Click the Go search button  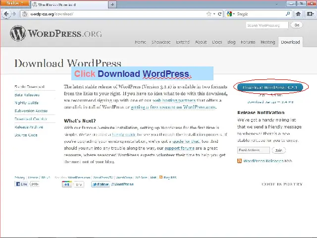(297, 25)
